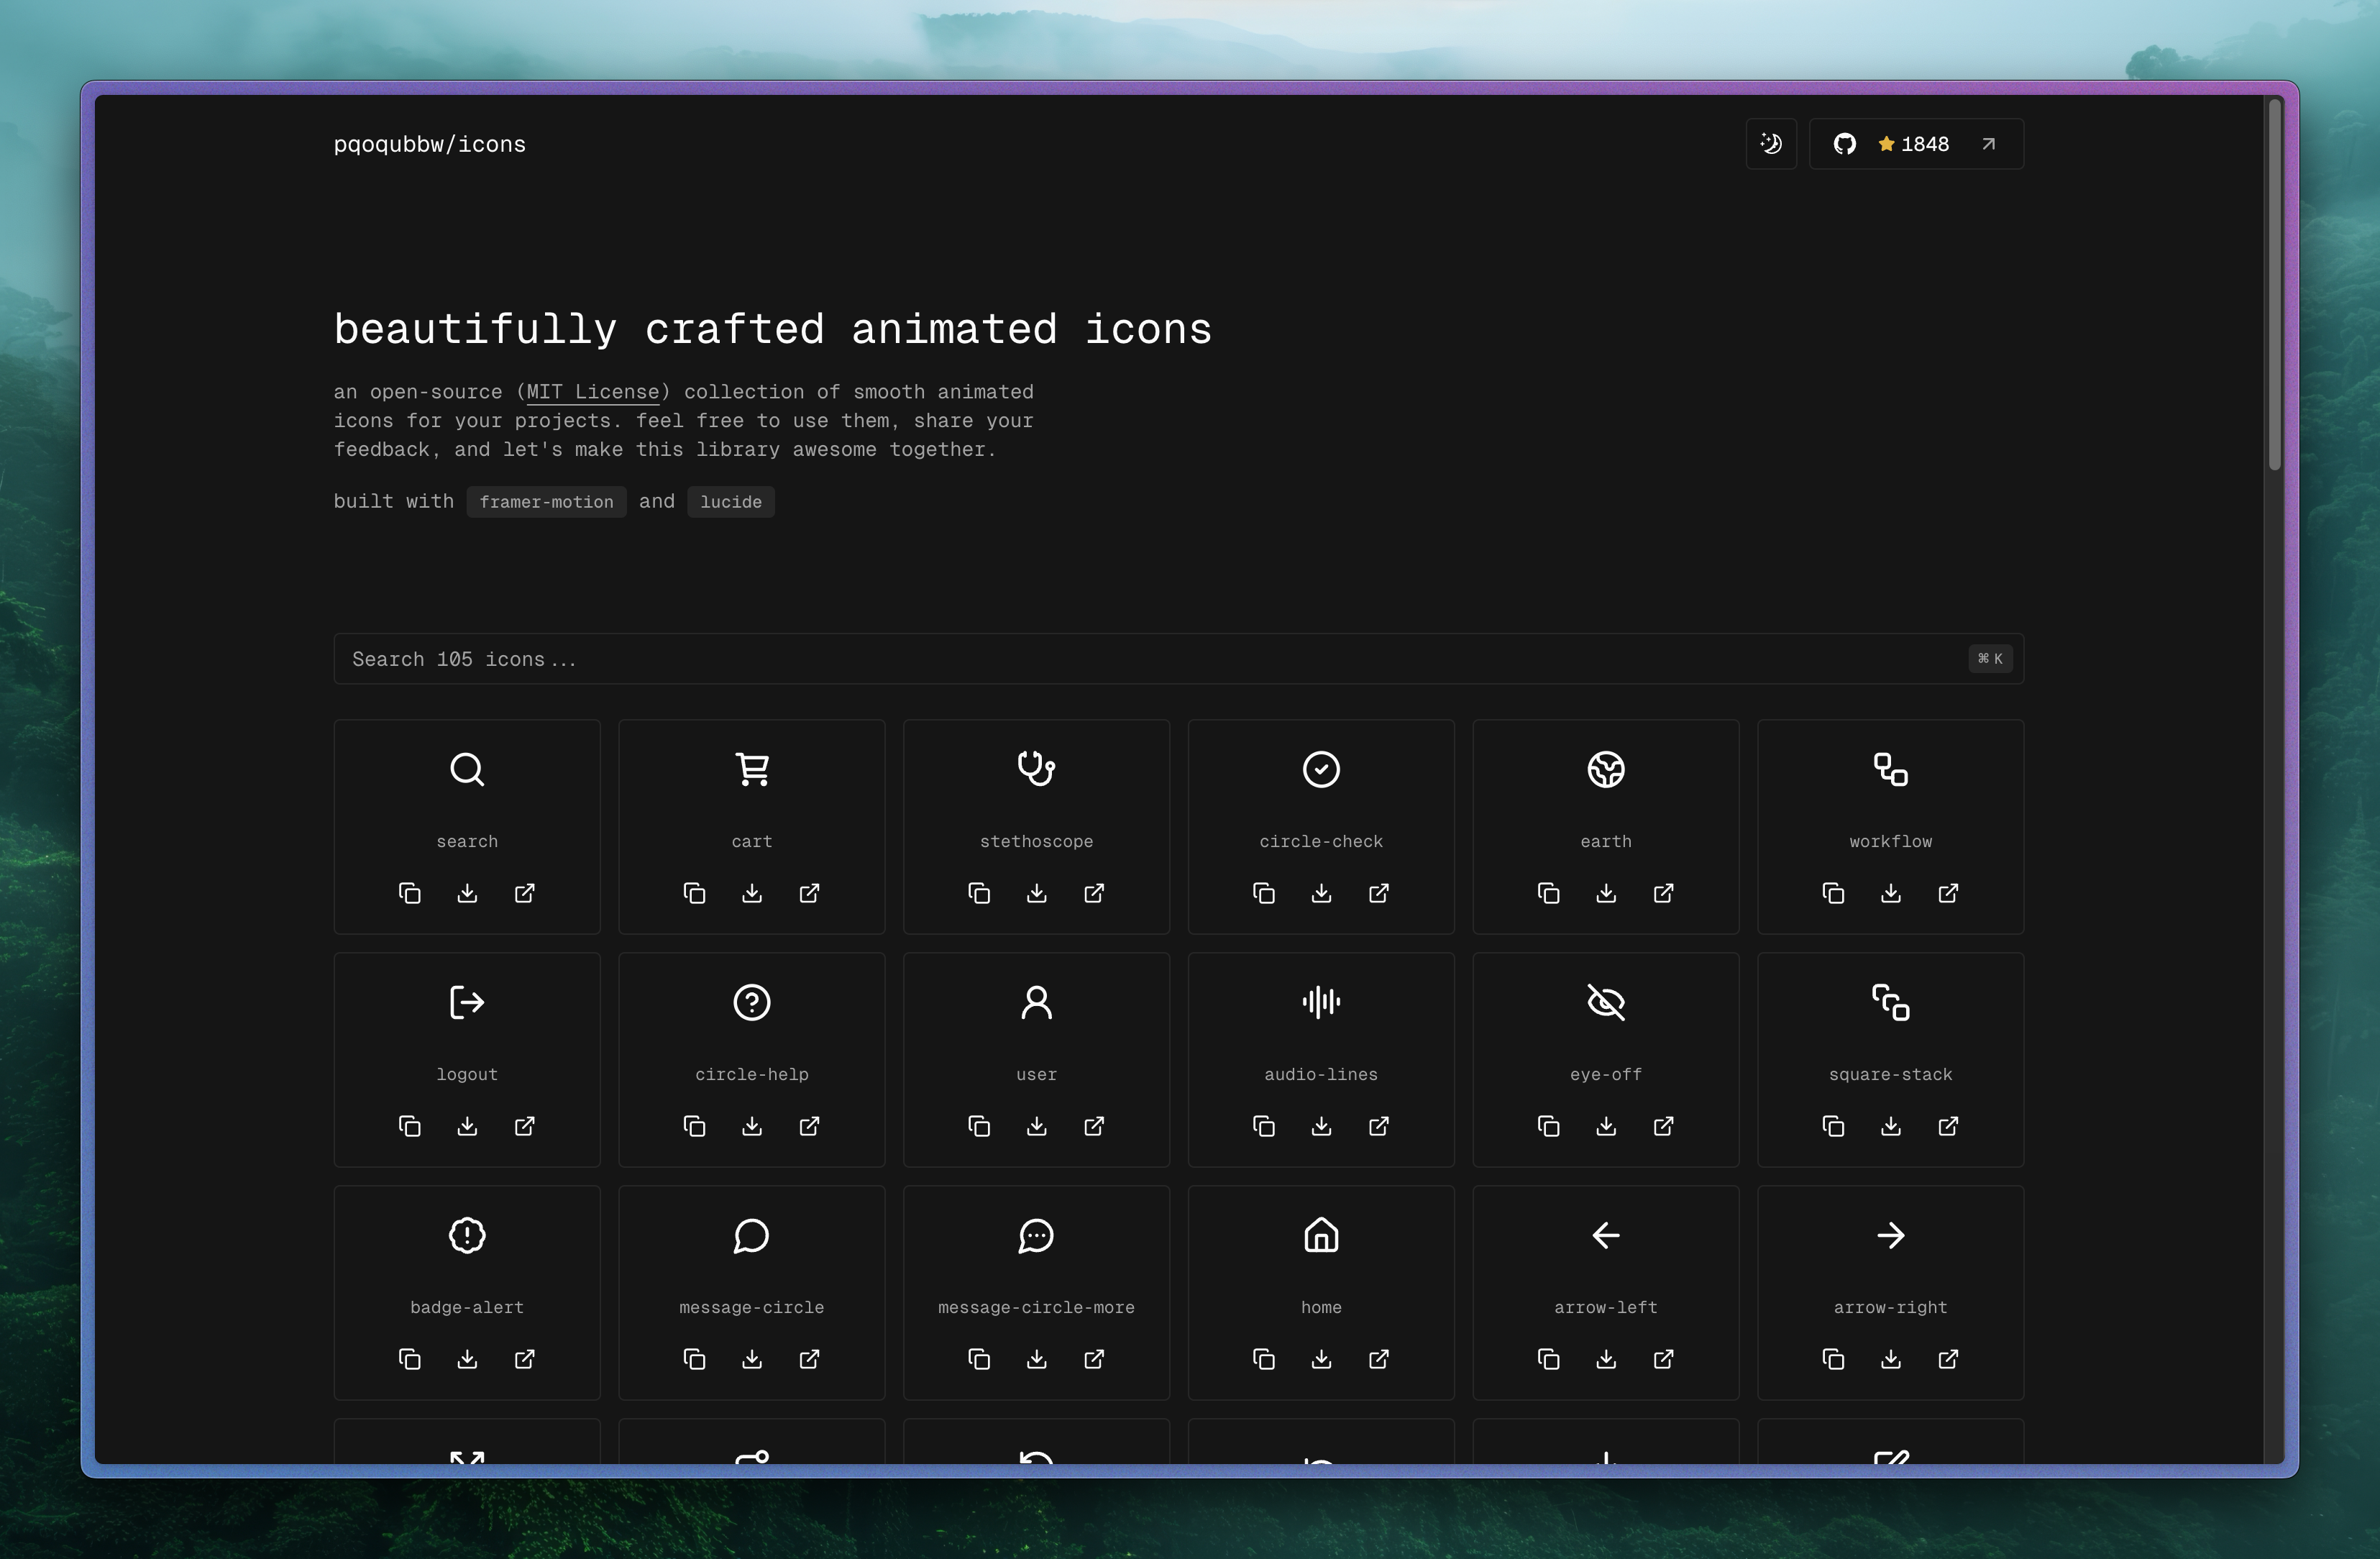Click the circle-help icon preview

pos(752,1002)
